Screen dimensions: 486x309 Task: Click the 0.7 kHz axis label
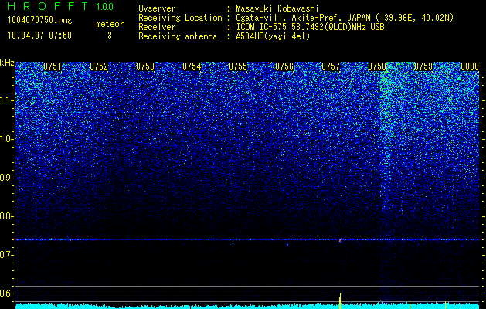click(5, 255)
